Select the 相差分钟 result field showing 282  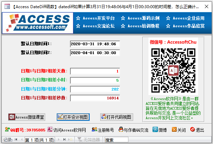[x=95, y=89]
